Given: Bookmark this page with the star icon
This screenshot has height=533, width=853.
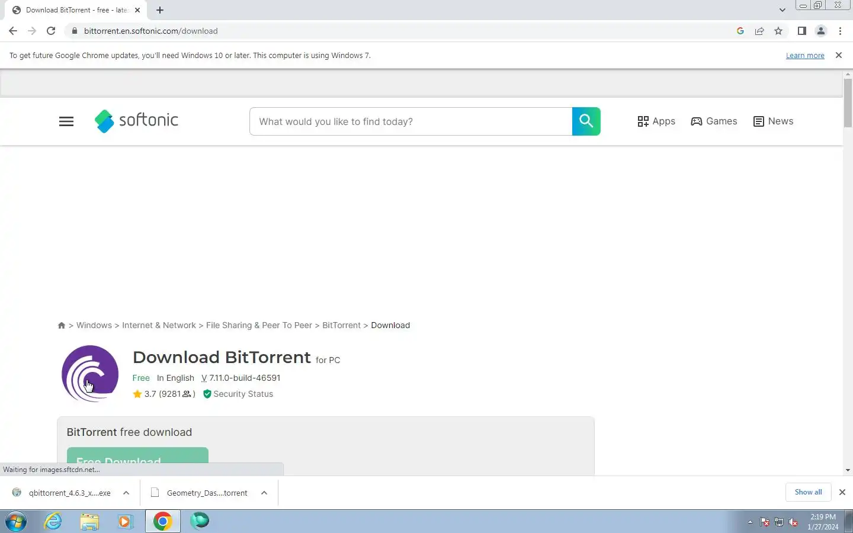Looking at the screenshot, I should [778, 31].
